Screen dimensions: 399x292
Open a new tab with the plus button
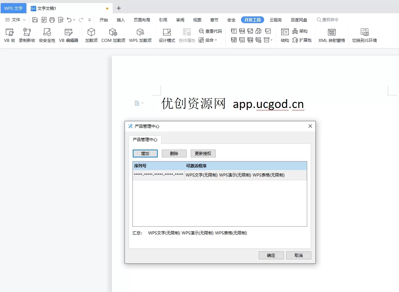pos(118,9)
